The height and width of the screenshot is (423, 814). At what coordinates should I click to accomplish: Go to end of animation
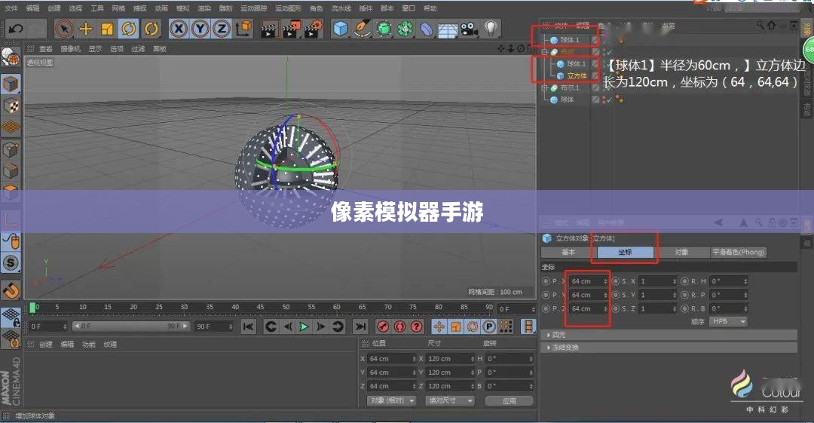tap(360, 326)
